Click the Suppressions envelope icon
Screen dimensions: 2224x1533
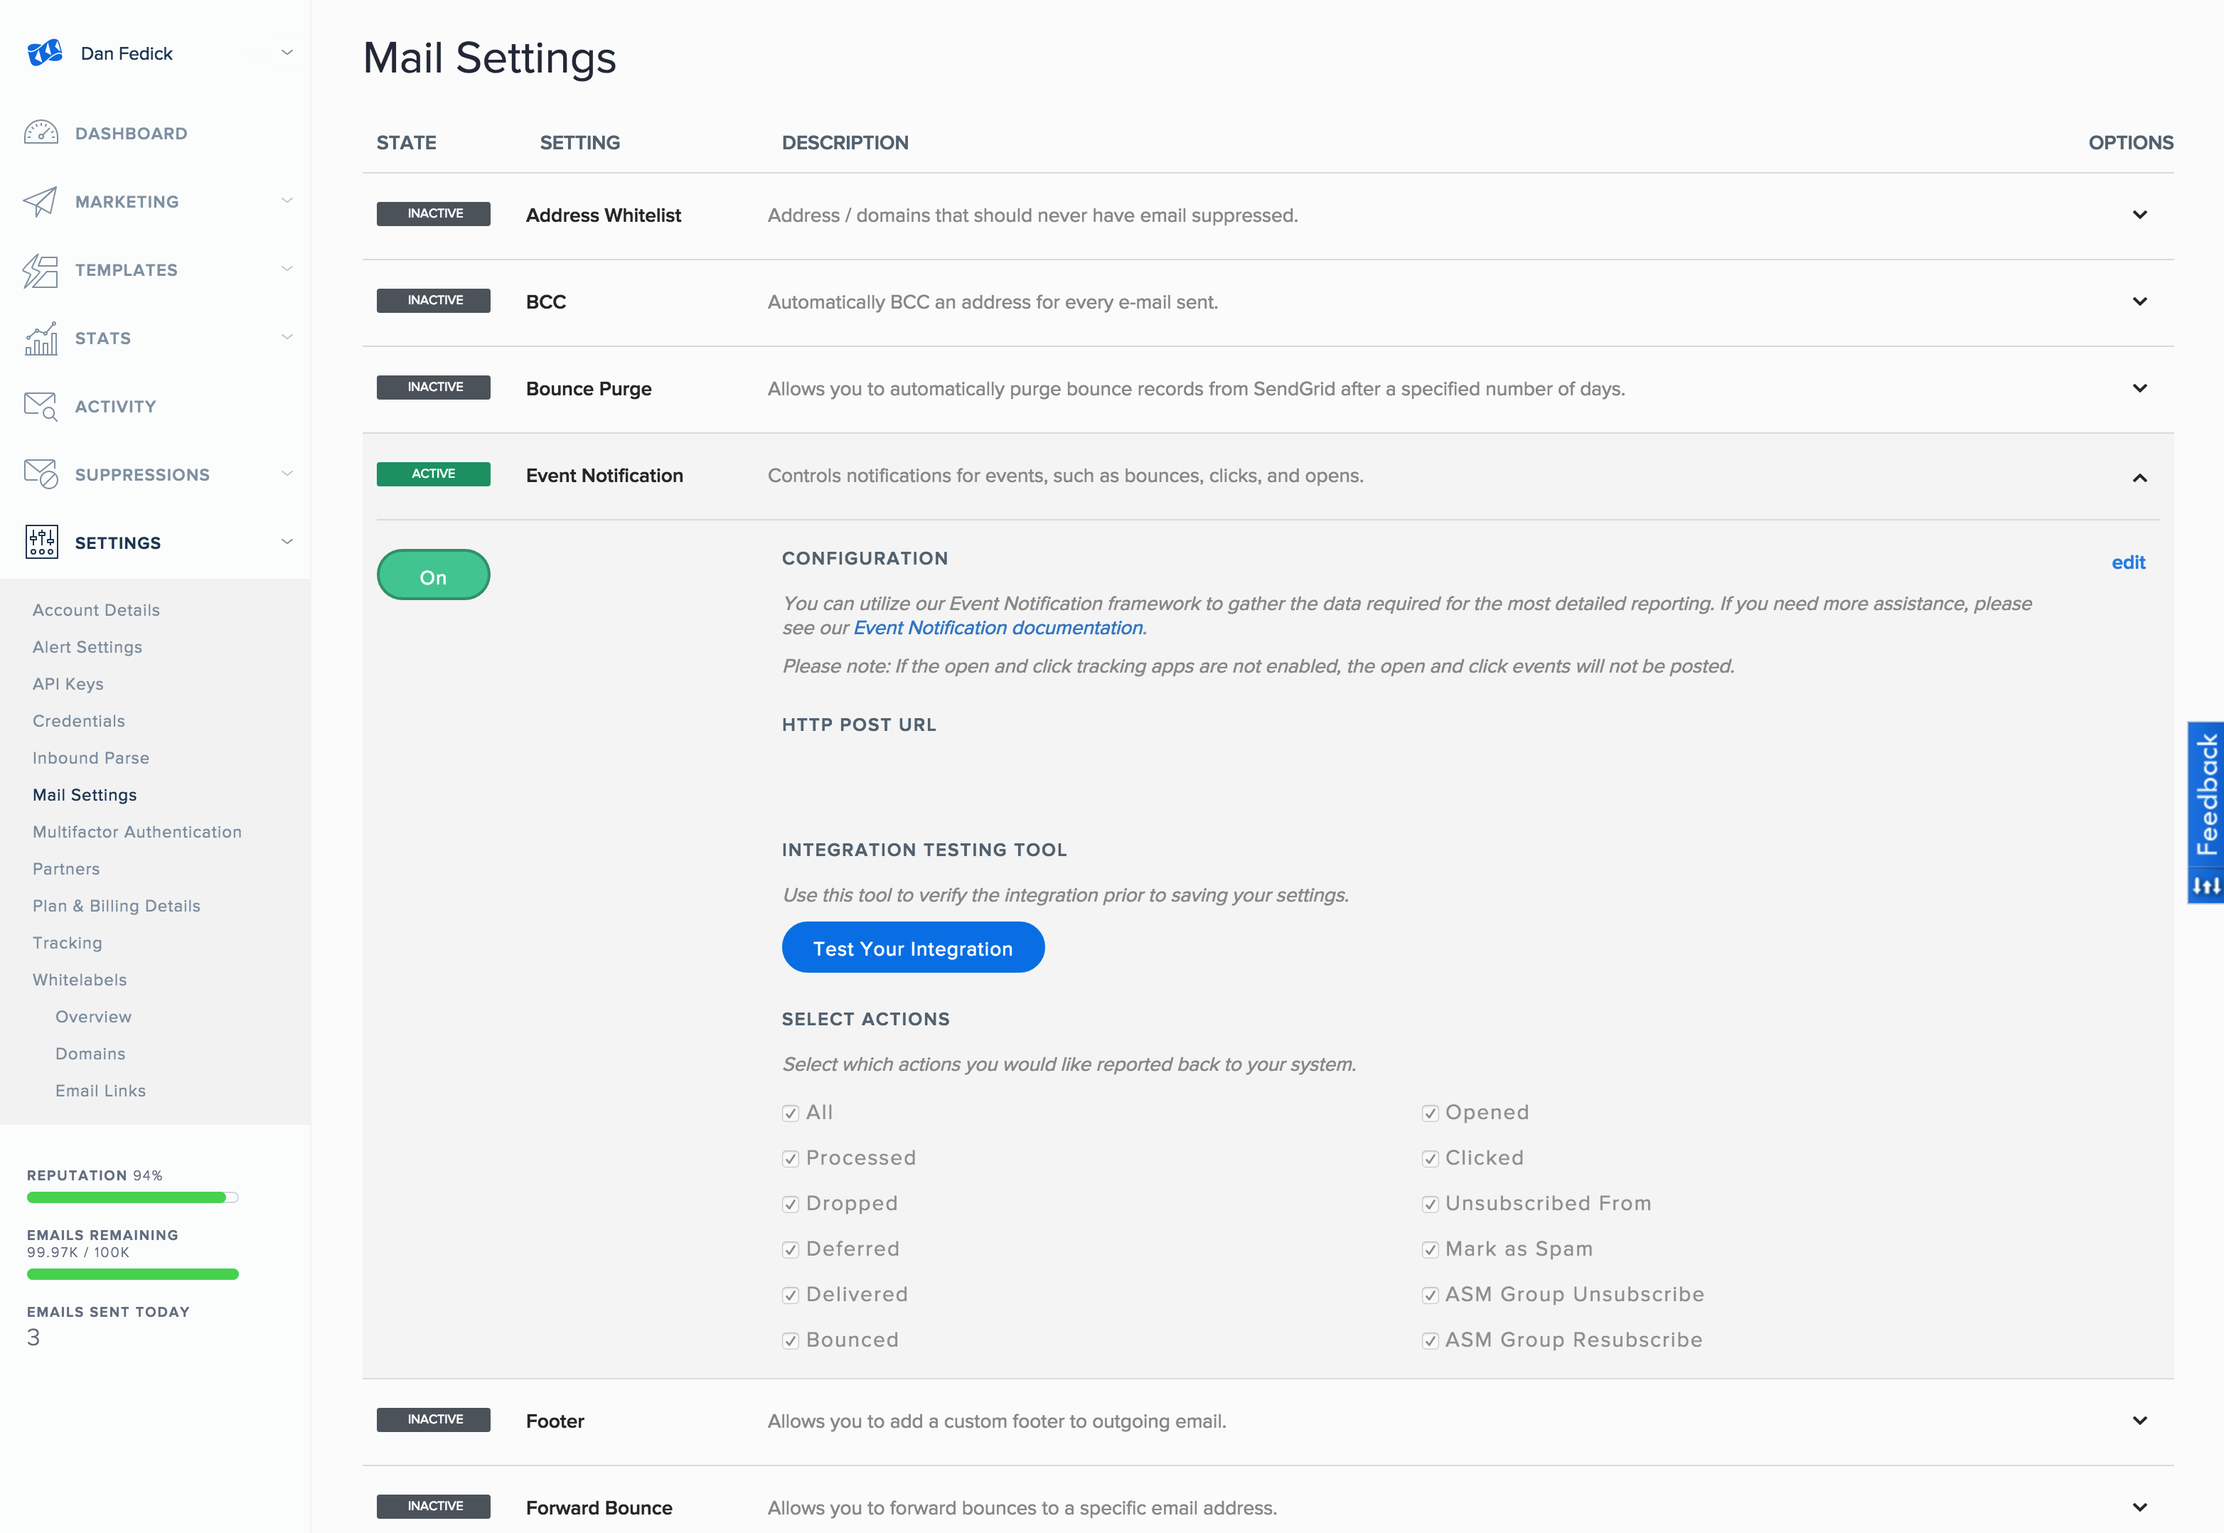coord(41,474)
